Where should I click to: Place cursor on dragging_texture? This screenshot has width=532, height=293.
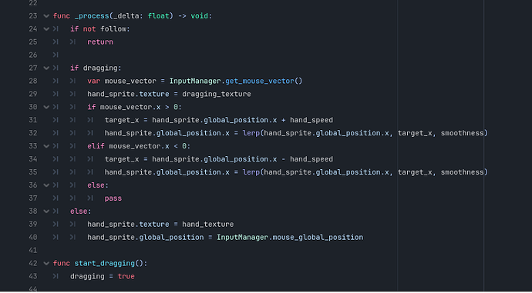click(x=217, y=94)
